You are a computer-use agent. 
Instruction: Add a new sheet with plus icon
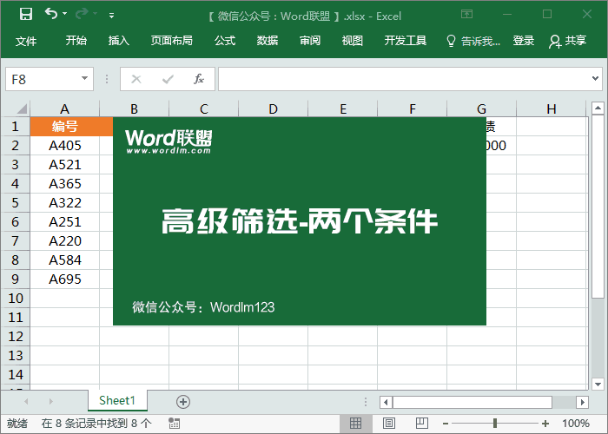[182, 401]
